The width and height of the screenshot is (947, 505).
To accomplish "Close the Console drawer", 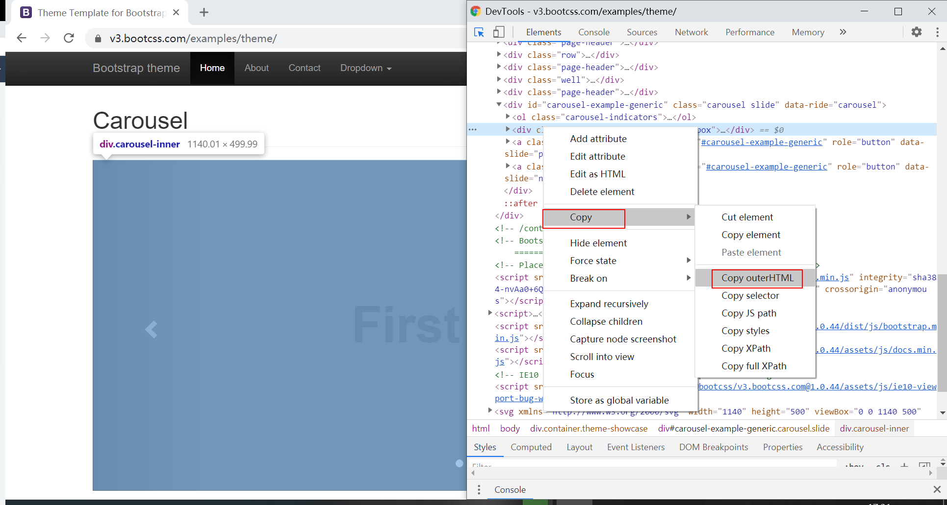I will point(937,489).
